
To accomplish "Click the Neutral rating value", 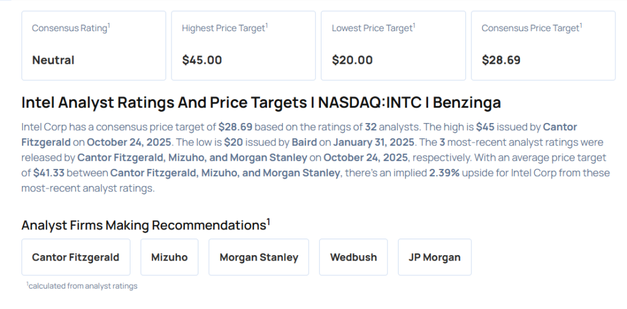I will click(x=53, y=60).
